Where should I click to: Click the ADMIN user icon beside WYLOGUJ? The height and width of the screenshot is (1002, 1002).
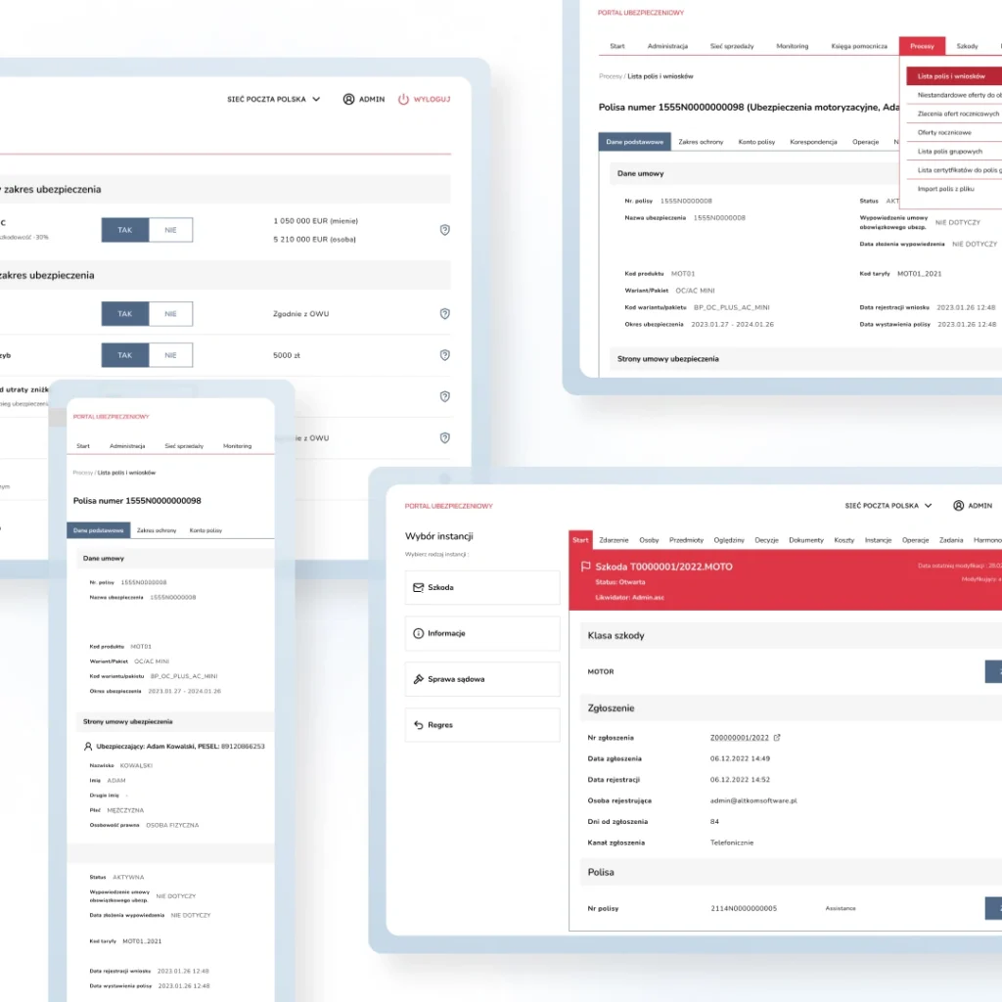click(x=348, y=99)
